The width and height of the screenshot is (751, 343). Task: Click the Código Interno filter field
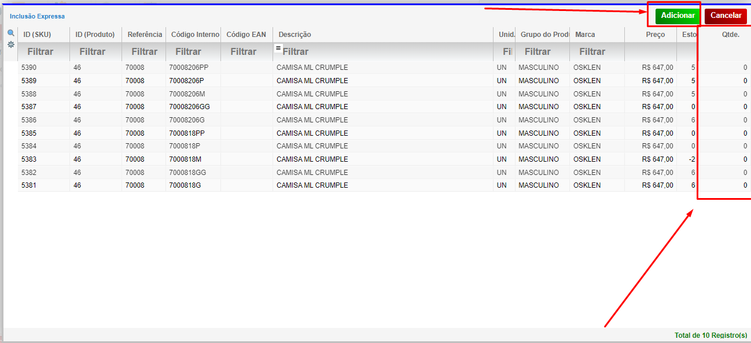(x=193, y=52)
